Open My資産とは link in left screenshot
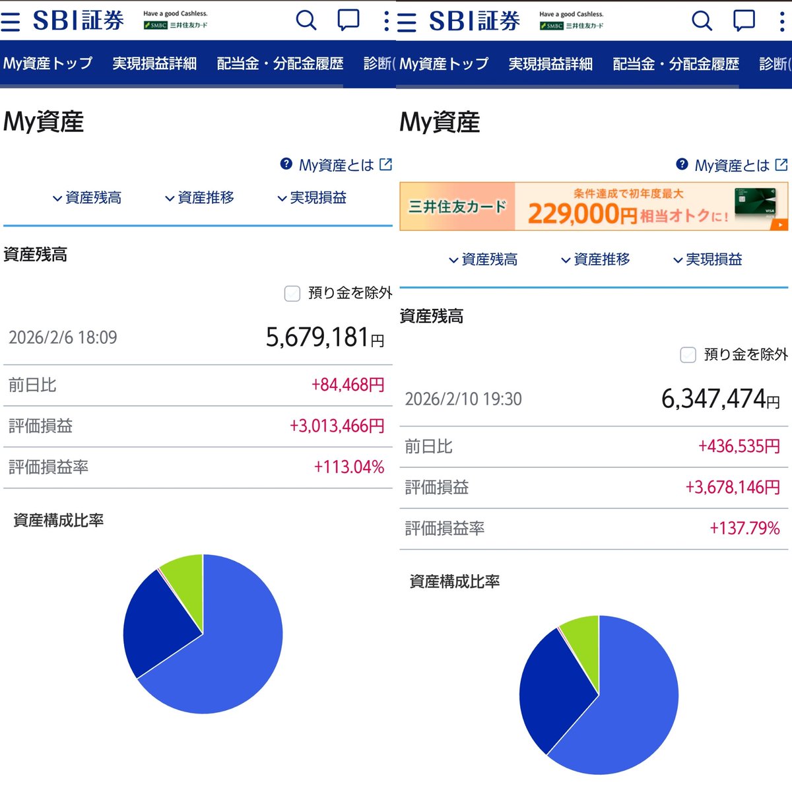This screenshot has height=792, width=792. pos(337,165)
